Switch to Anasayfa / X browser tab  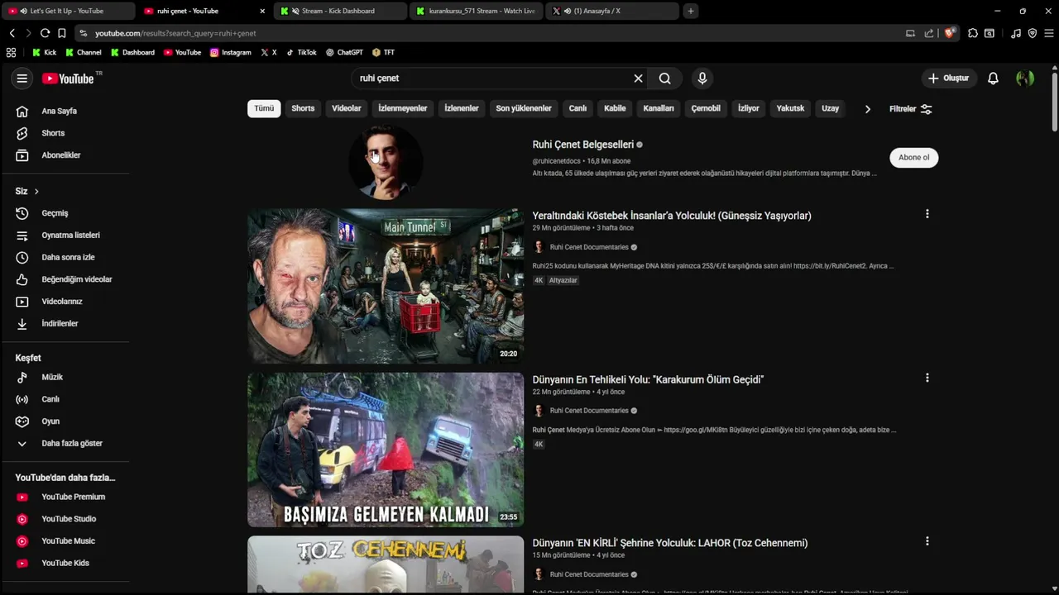(612, 11)
